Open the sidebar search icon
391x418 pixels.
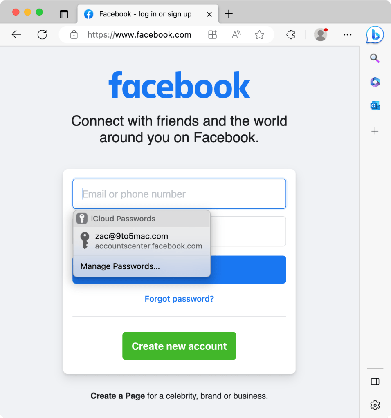click(375, 58)
